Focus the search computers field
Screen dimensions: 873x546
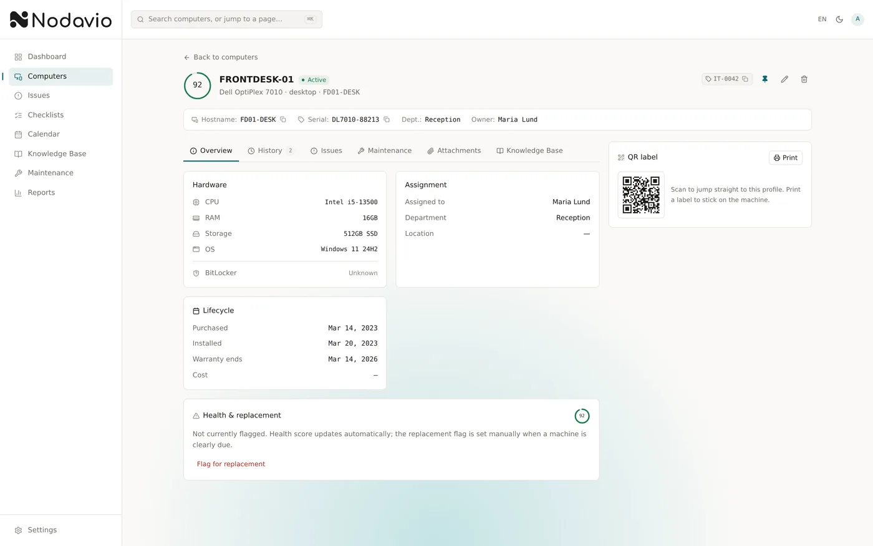(x=226, y=19)
